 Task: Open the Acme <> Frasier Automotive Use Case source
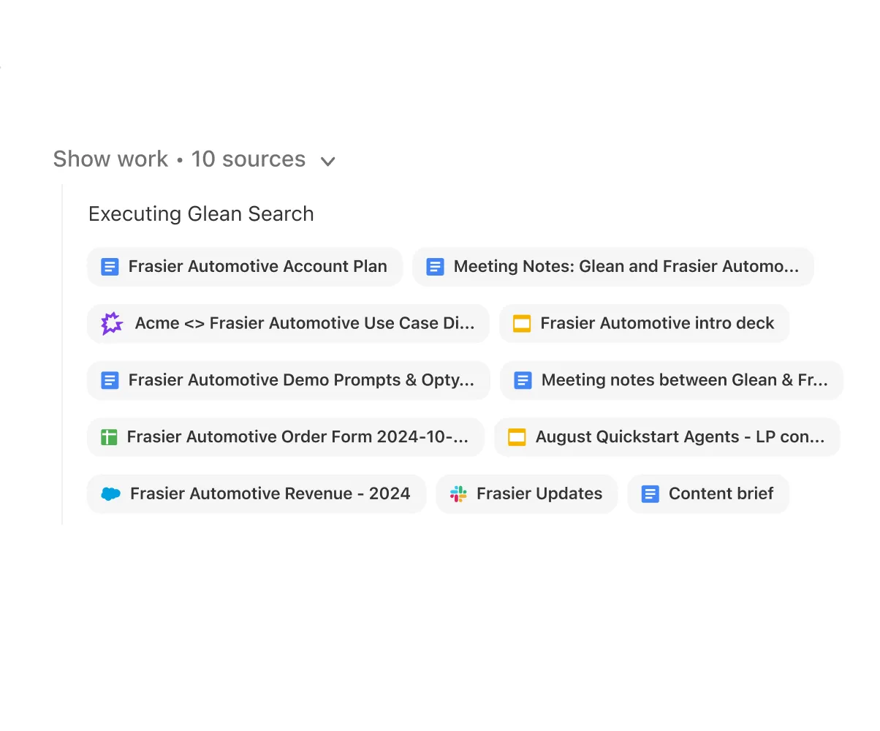click(288, 323)
